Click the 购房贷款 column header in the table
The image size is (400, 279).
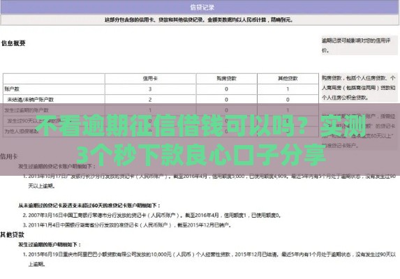[x=227, y=79]
